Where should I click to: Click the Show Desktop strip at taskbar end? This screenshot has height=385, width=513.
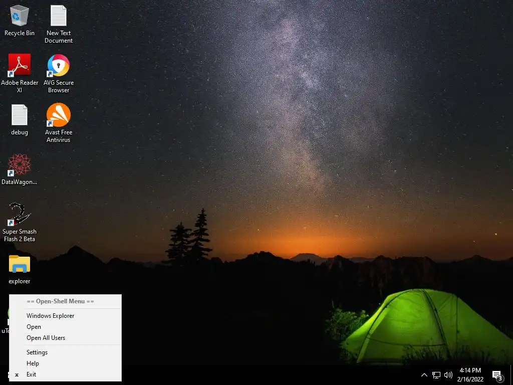[x=511, y=375]
